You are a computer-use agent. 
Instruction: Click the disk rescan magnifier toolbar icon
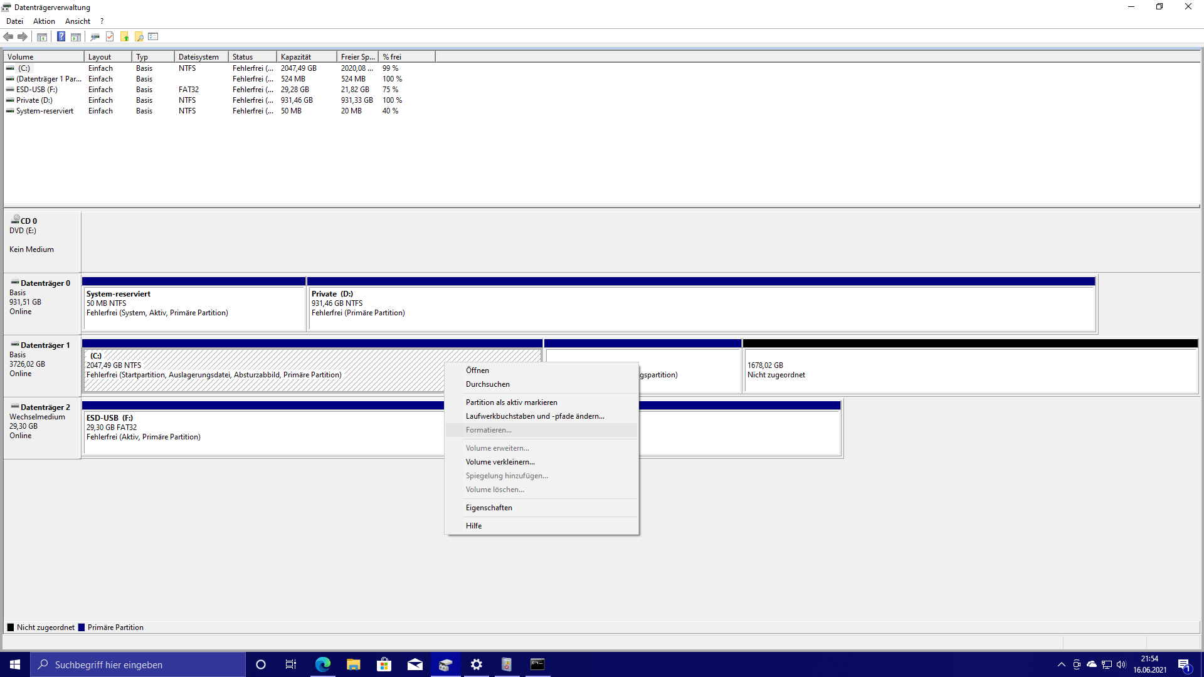click(x=95, y=36)
